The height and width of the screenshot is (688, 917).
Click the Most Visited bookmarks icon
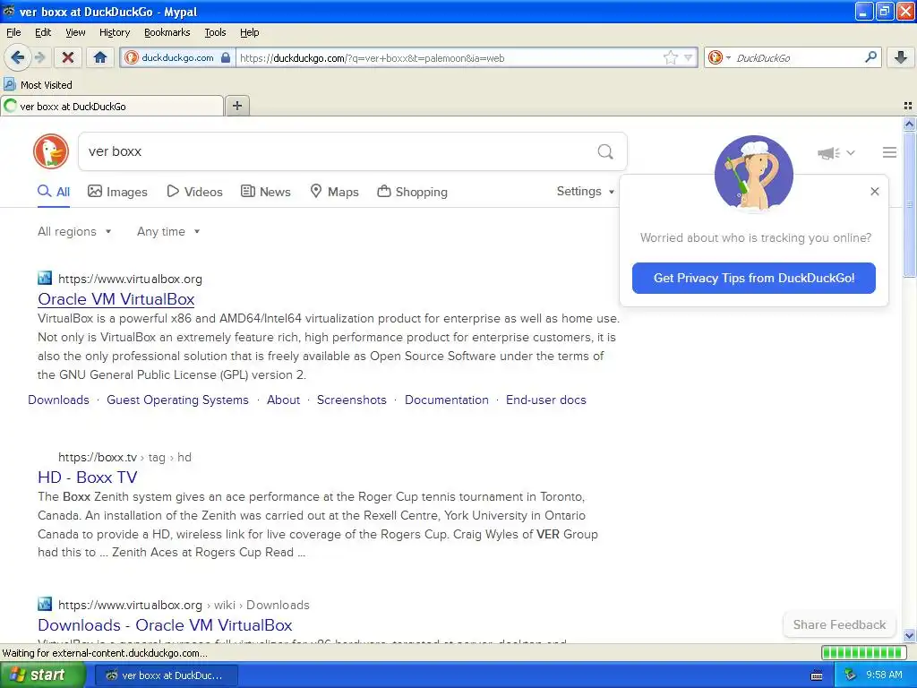pos(9,85)
